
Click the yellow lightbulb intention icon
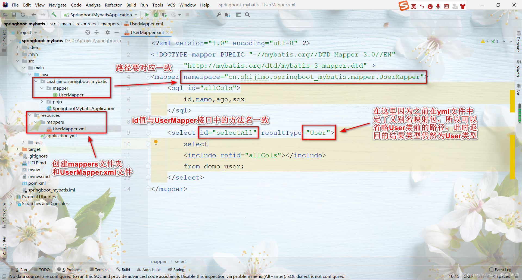point(156,142)
